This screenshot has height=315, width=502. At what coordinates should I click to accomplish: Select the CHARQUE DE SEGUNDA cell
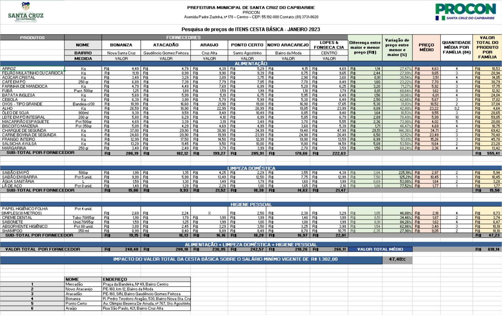point(32,130)
